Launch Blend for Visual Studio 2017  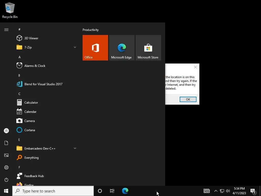click(x=47, y=84)
